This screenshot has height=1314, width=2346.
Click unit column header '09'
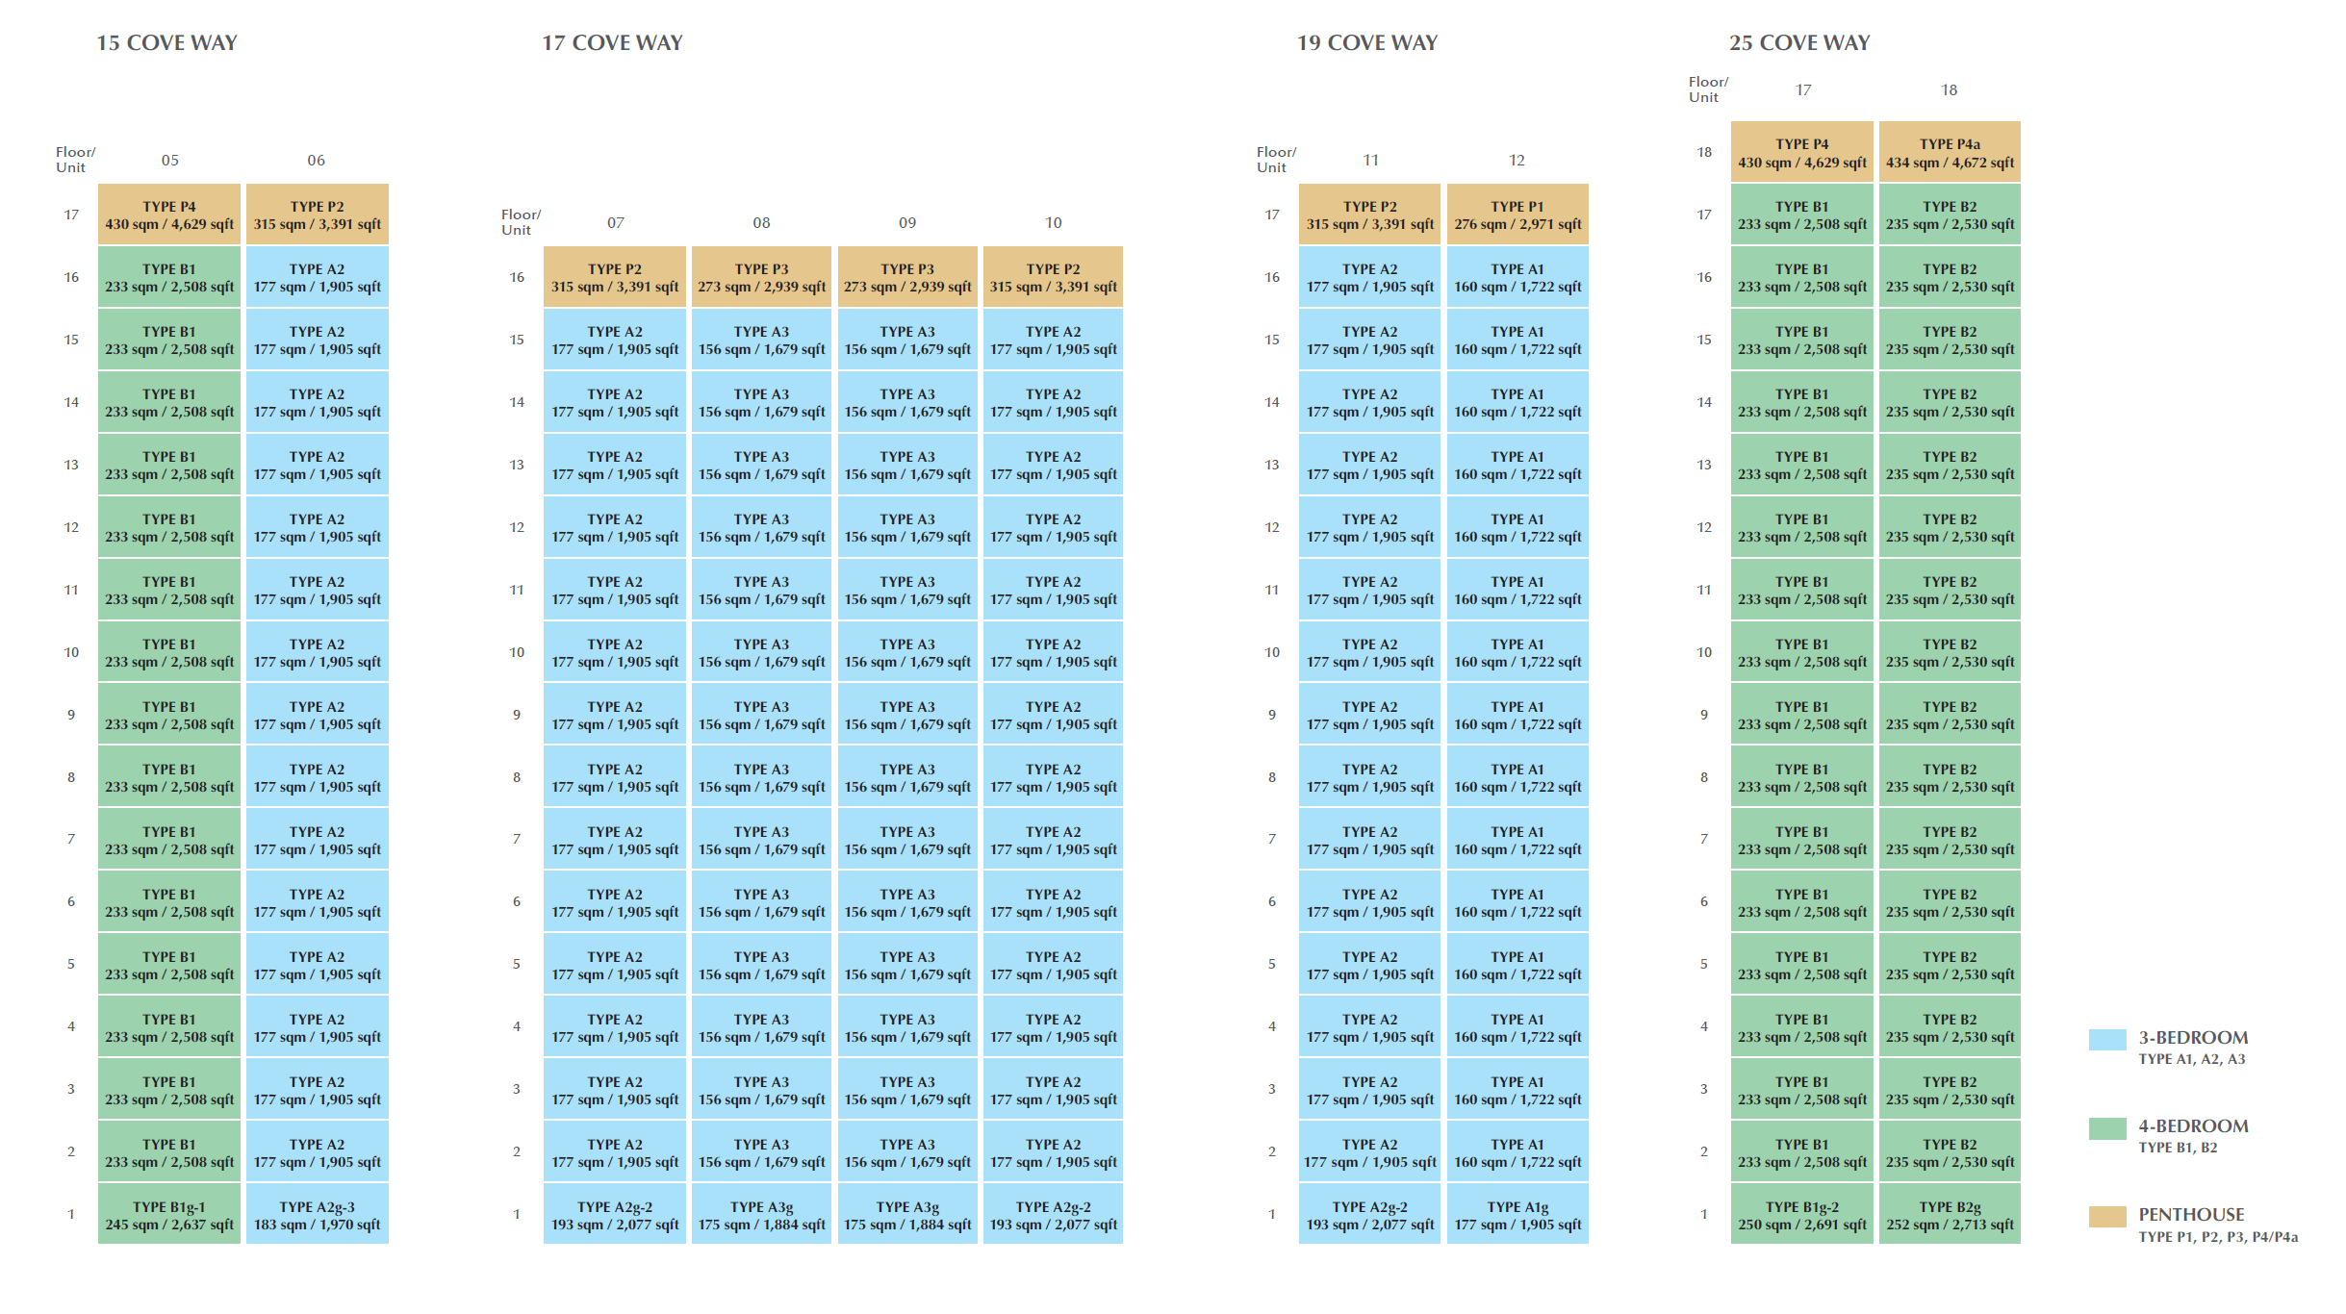pyautogui.click(x=907, y=222)
